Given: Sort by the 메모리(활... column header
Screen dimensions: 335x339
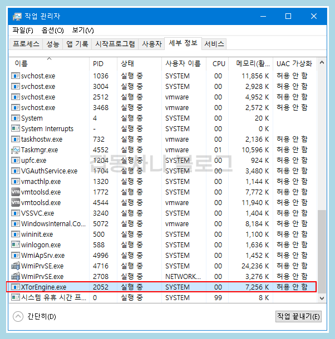Looking at the screenshot, I should click(250, 63).
